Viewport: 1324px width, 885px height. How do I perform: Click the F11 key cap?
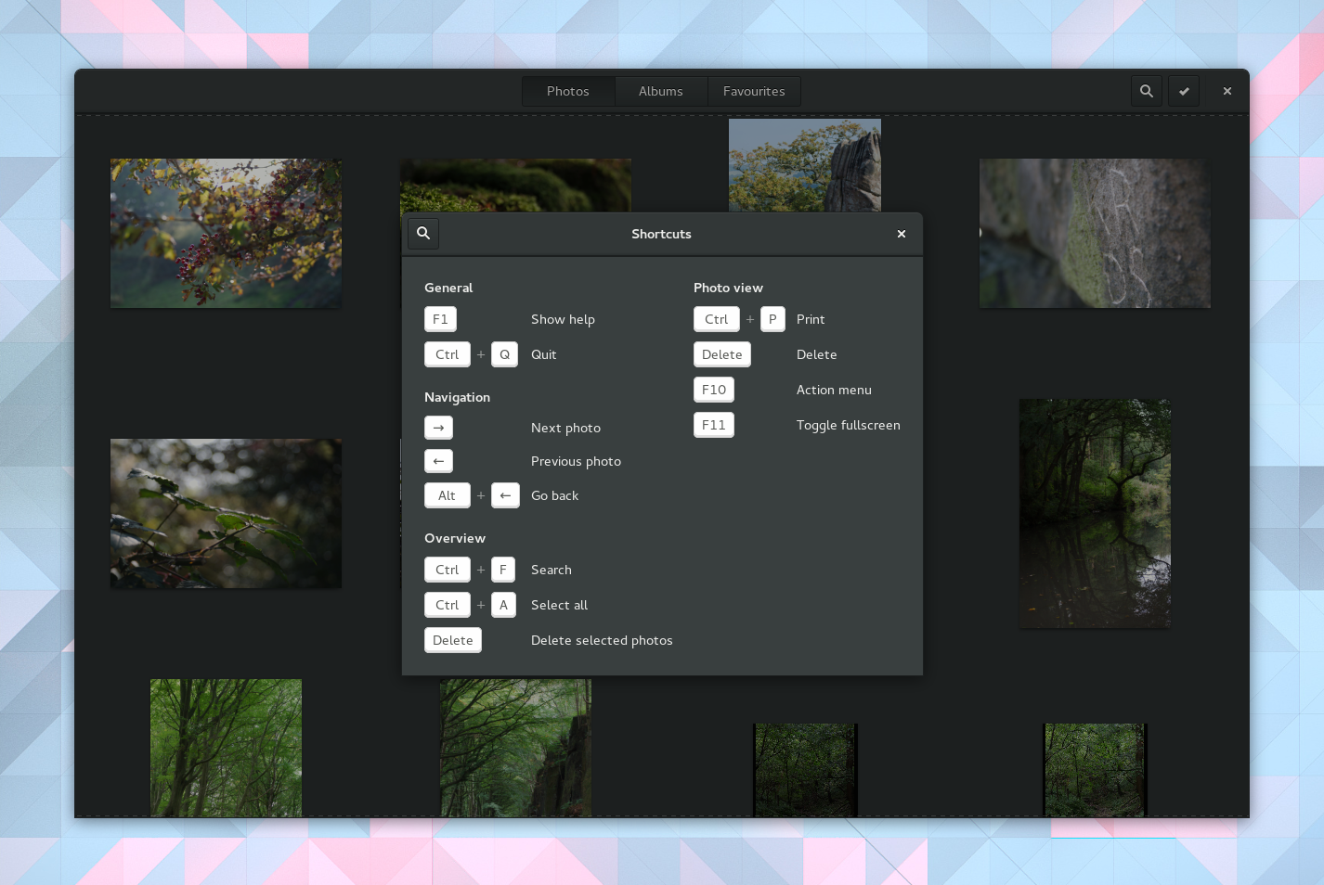[x=714, y=425]
